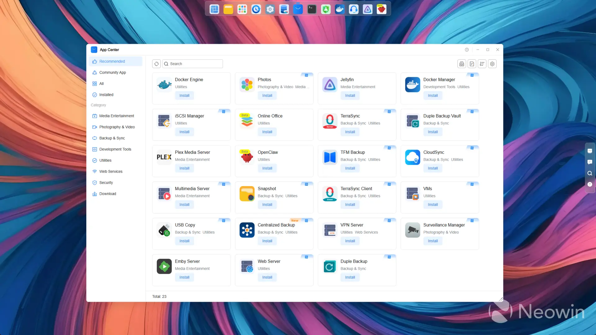Open Community App in the sidebar
The width and height of the screenshot is (596, 335).
pos(116,73)
